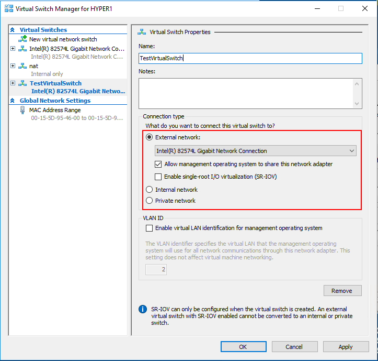Screen dimensions: 378x361
Task: Select the nat virtual switch
Action: [34, 66]
